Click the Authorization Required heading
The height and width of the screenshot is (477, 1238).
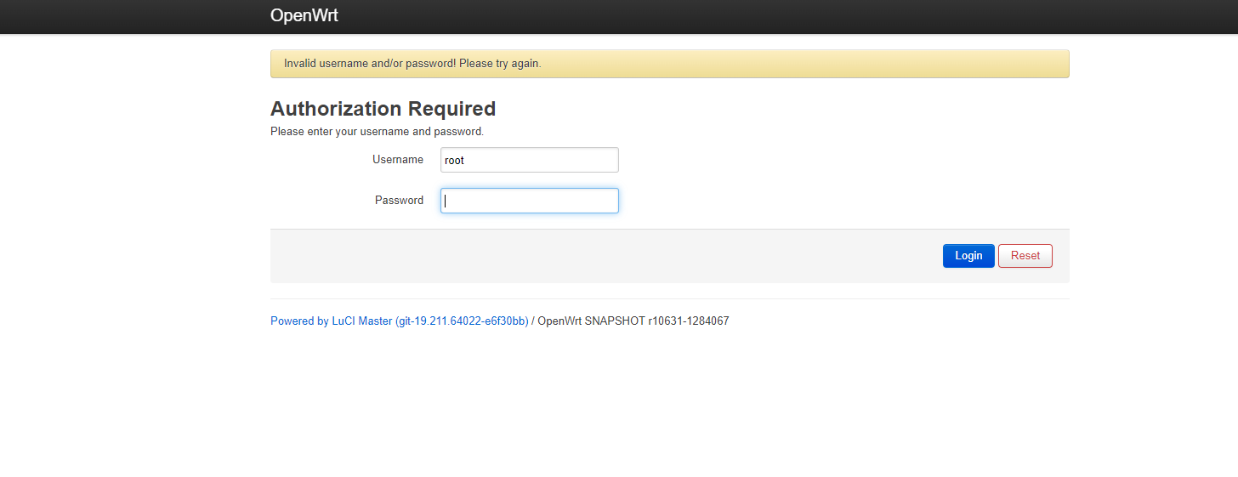[383, 109]
